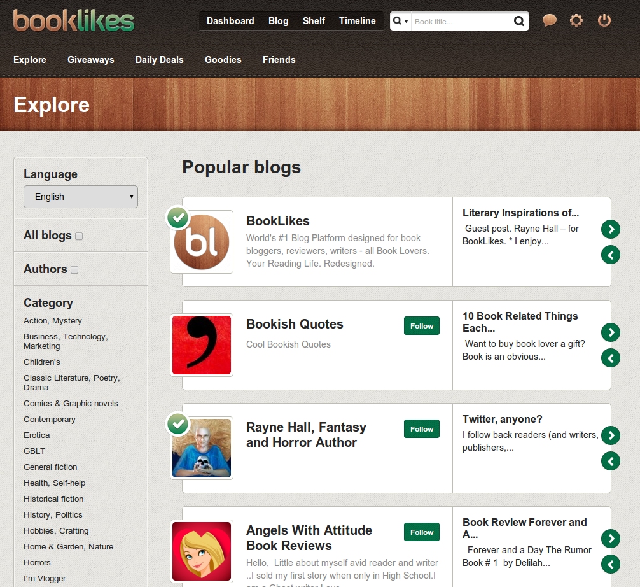Show next post for Bookish Quotes

(x=611, y=332)
